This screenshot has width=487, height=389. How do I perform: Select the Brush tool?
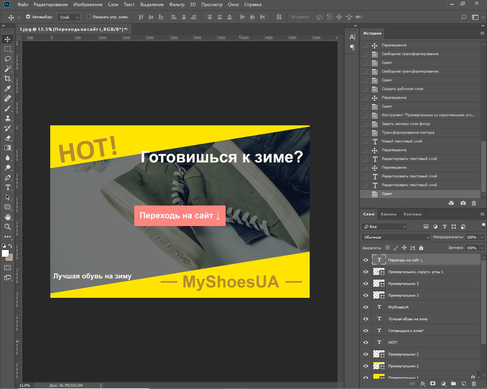(x=8, y=108)
